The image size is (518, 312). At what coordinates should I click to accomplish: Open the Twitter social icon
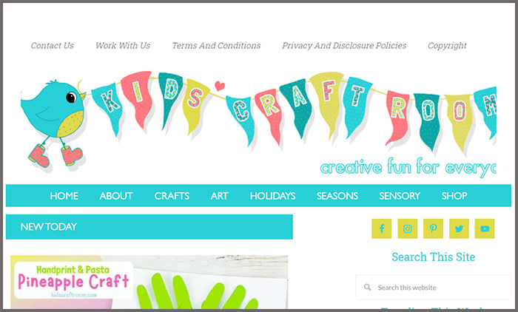pos(459,228)
